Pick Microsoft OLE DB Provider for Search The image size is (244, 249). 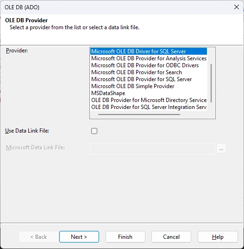pos(149,72)
